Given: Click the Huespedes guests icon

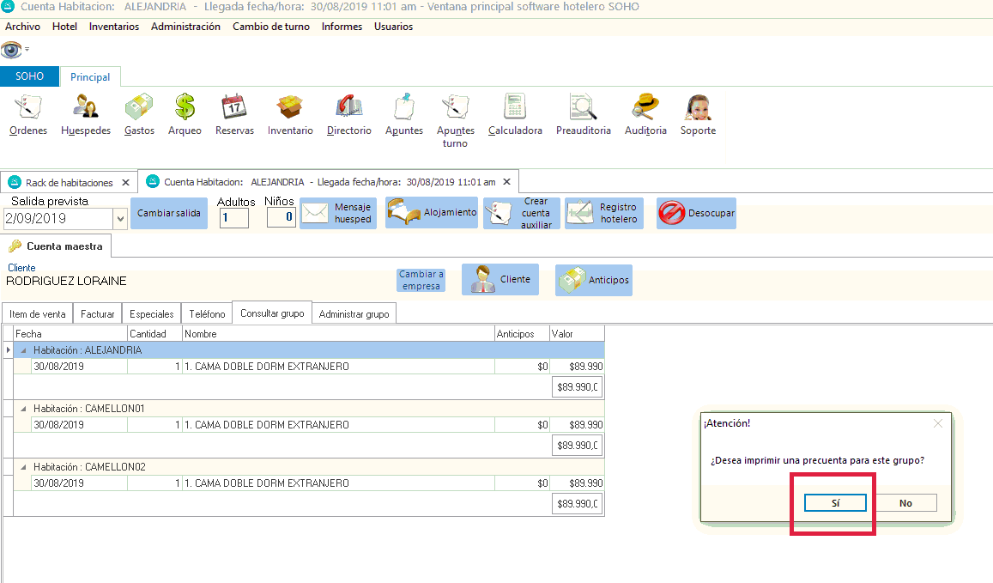Looking at the screenshot, I should 86,115.
